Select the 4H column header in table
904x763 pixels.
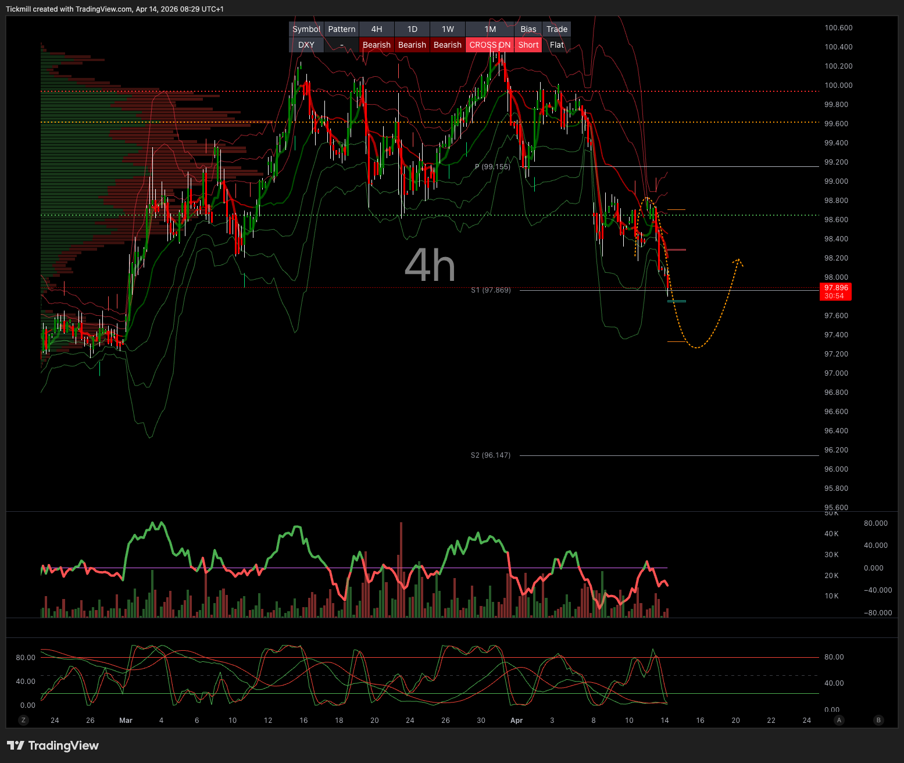[377, 29]
